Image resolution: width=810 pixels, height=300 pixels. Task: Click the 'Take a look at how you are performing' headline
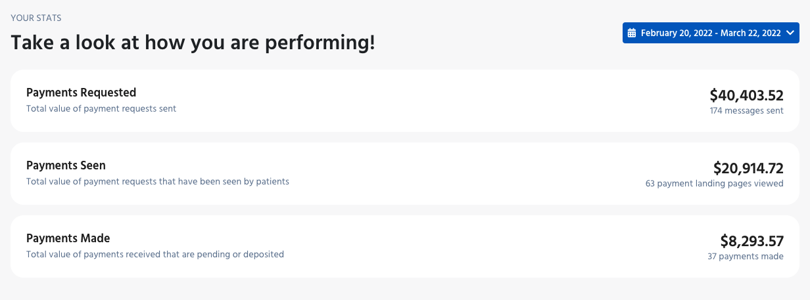tap(193, 43)
